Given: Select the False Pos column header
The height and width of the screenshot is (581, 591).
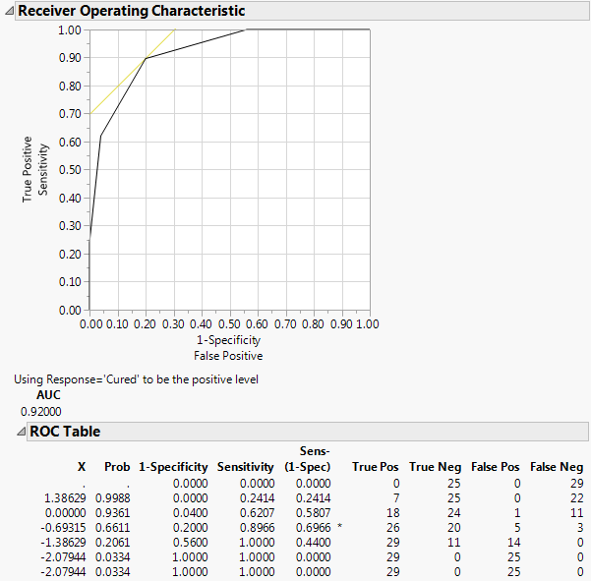Looking at the screenshot, I should click(496, 467).
